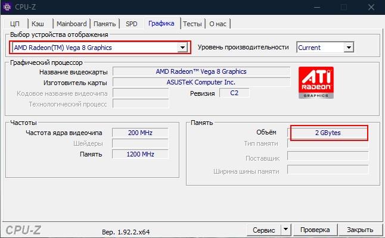Click the Уровень производительности label
Viewport: 385px width, 238px height.
tap(243, 47)
